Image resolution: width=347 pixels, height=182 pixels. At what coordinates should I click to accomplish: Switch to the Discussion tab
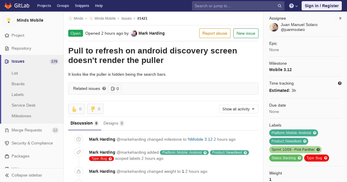tap(85, 123)
